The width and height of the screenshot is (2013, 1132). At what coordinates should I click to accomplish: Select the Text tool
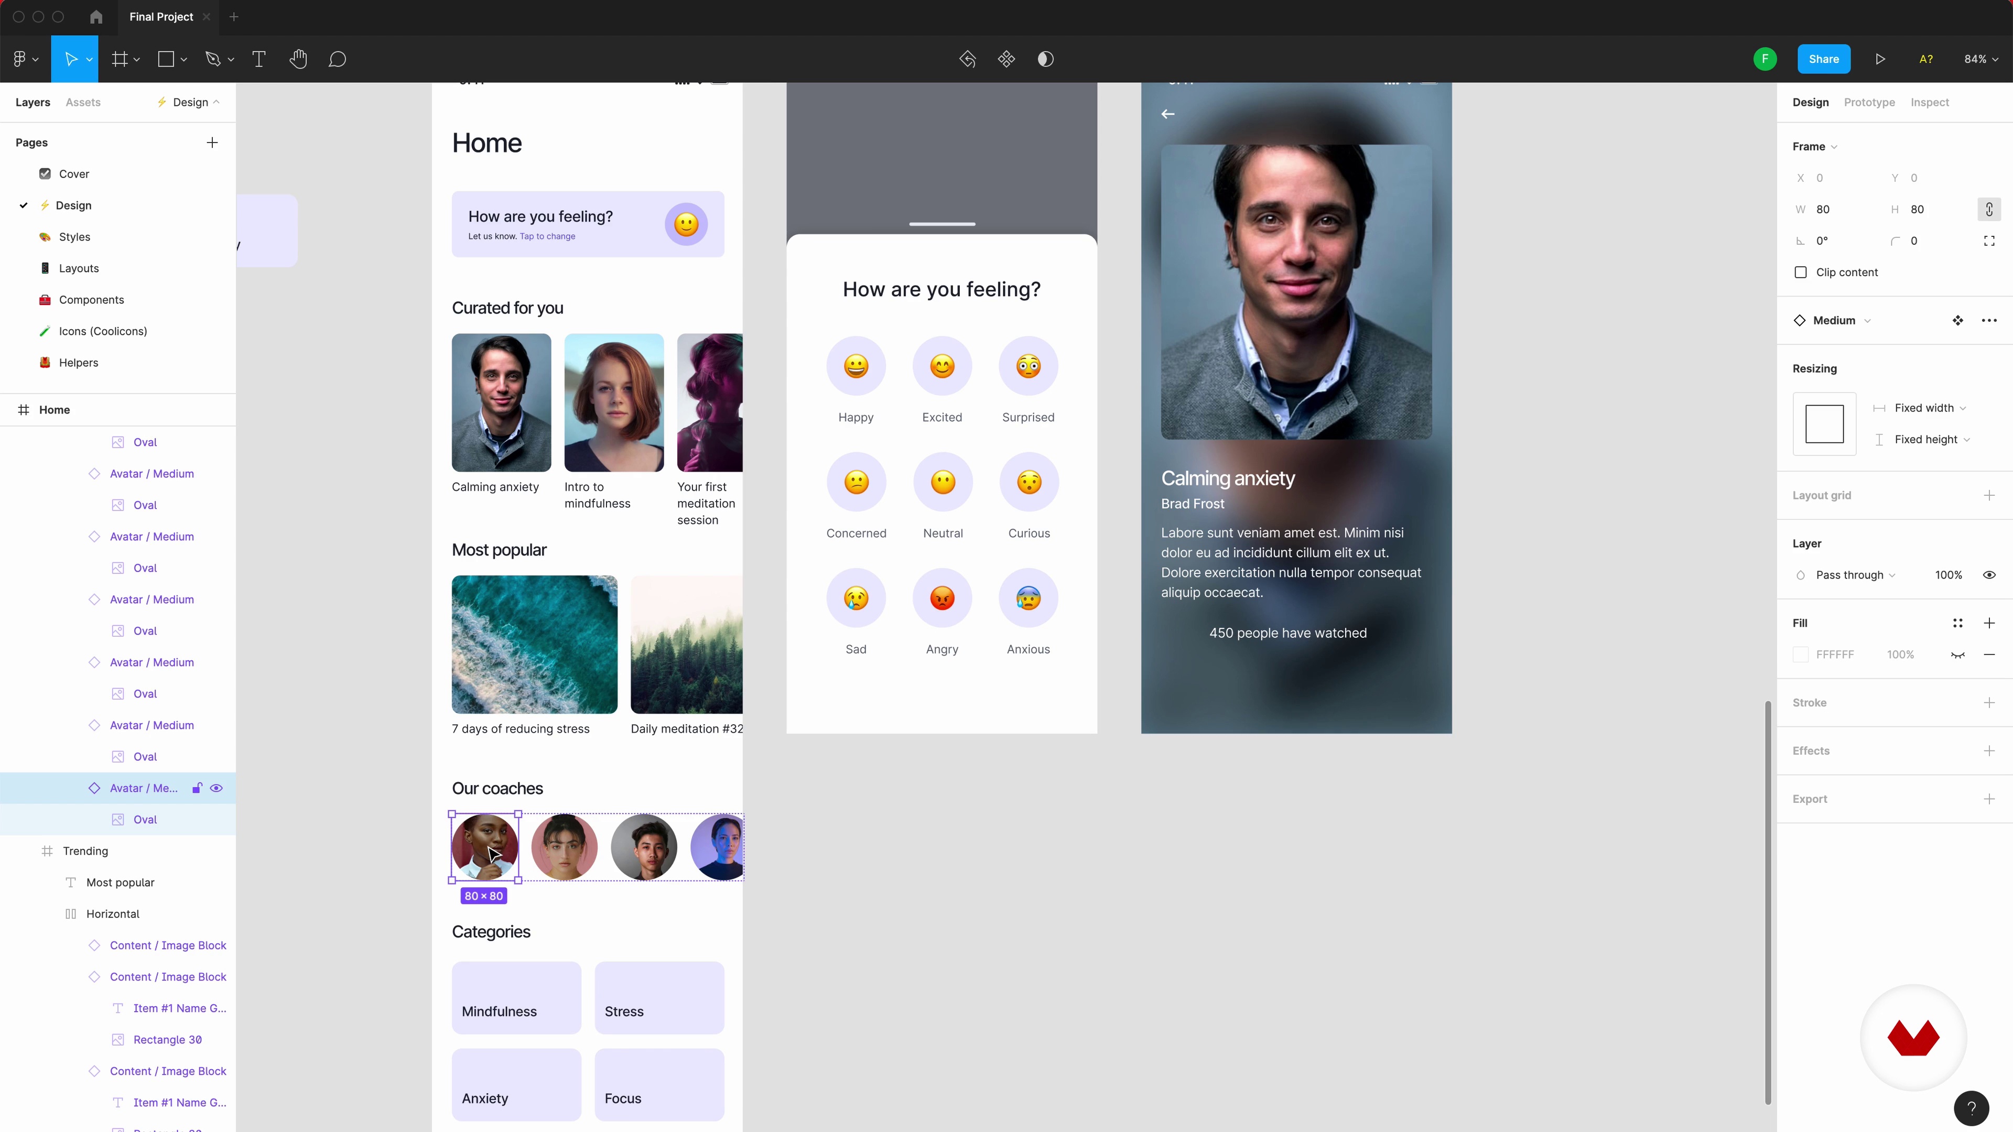(x=258, y=59)
